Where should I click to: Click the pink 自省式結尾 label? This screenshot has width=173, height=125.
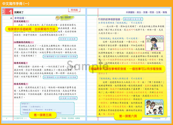[x=21, y=84]
